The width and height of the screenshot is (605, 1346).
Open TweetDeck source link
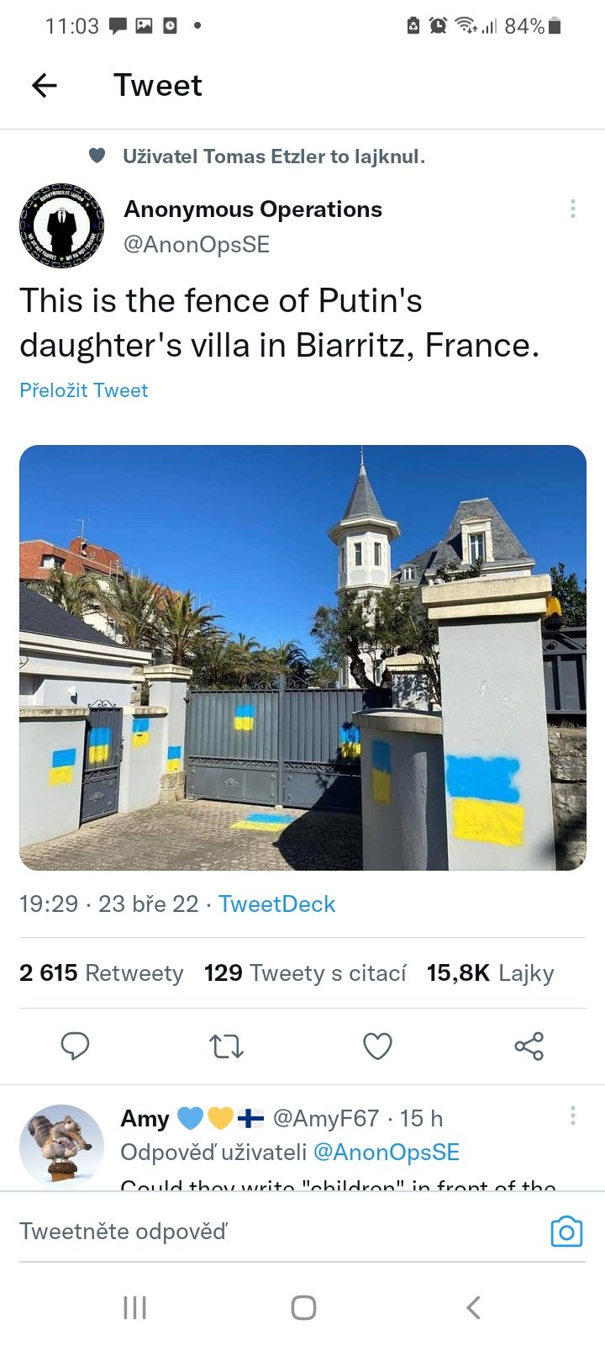pyautogui.click(x=276, y=904)
